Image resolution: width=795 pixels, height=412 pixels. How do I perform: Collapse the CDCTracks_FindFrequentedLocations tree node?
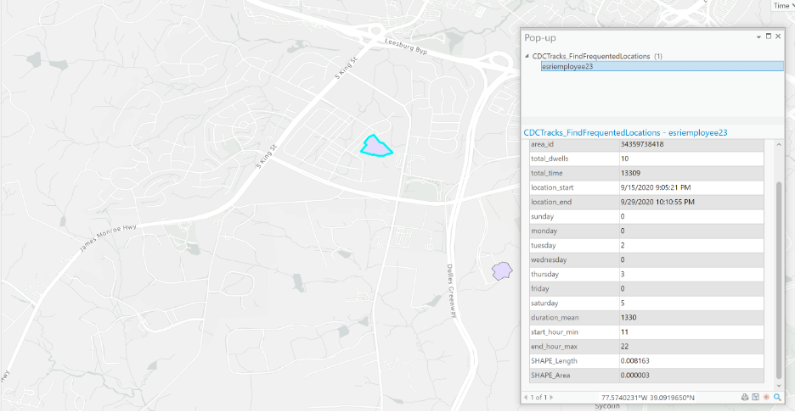(x=527, y=56)
